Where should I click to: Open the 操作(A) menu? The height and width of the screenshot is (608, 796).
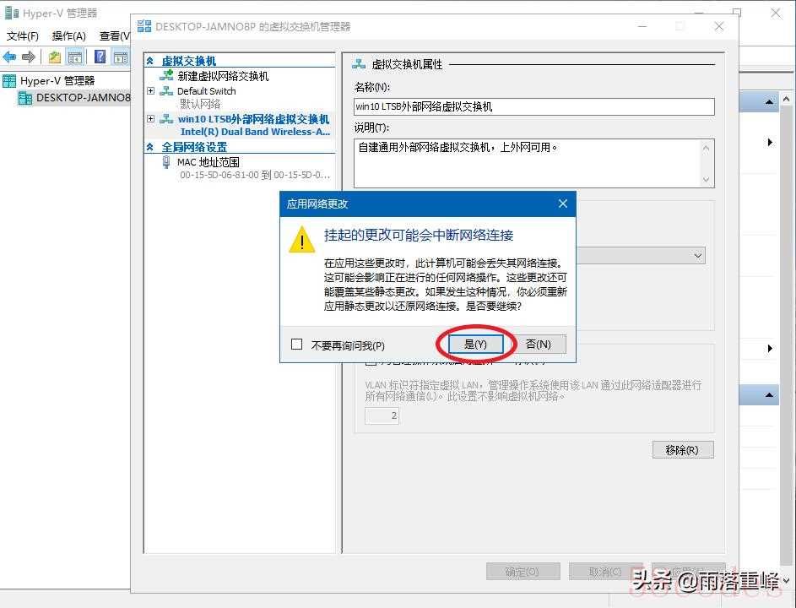pos(69,36)
